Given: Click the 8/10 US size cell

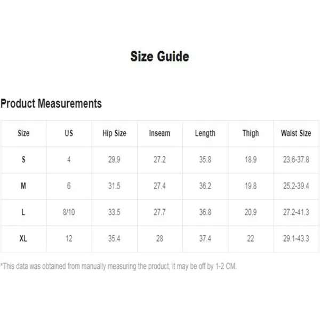Looking at the screenshot, I should pos(69,212).
